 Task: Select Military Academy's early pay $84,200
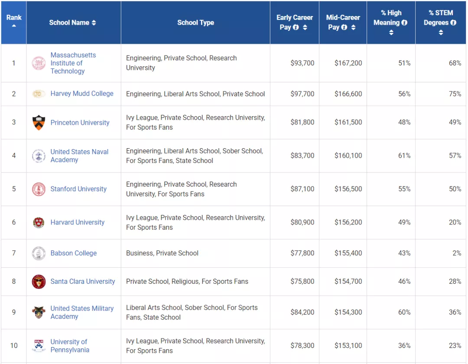[x=302, y=312]
